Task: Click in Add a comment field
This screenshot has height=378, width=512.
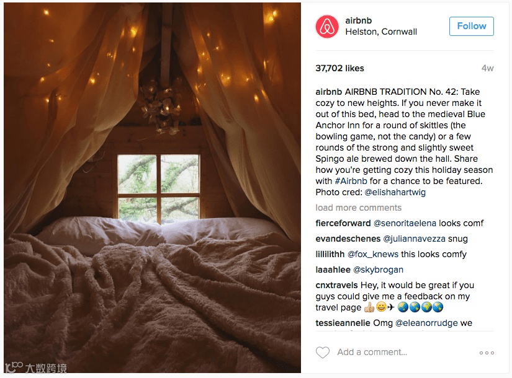Action: coord(372,352)
